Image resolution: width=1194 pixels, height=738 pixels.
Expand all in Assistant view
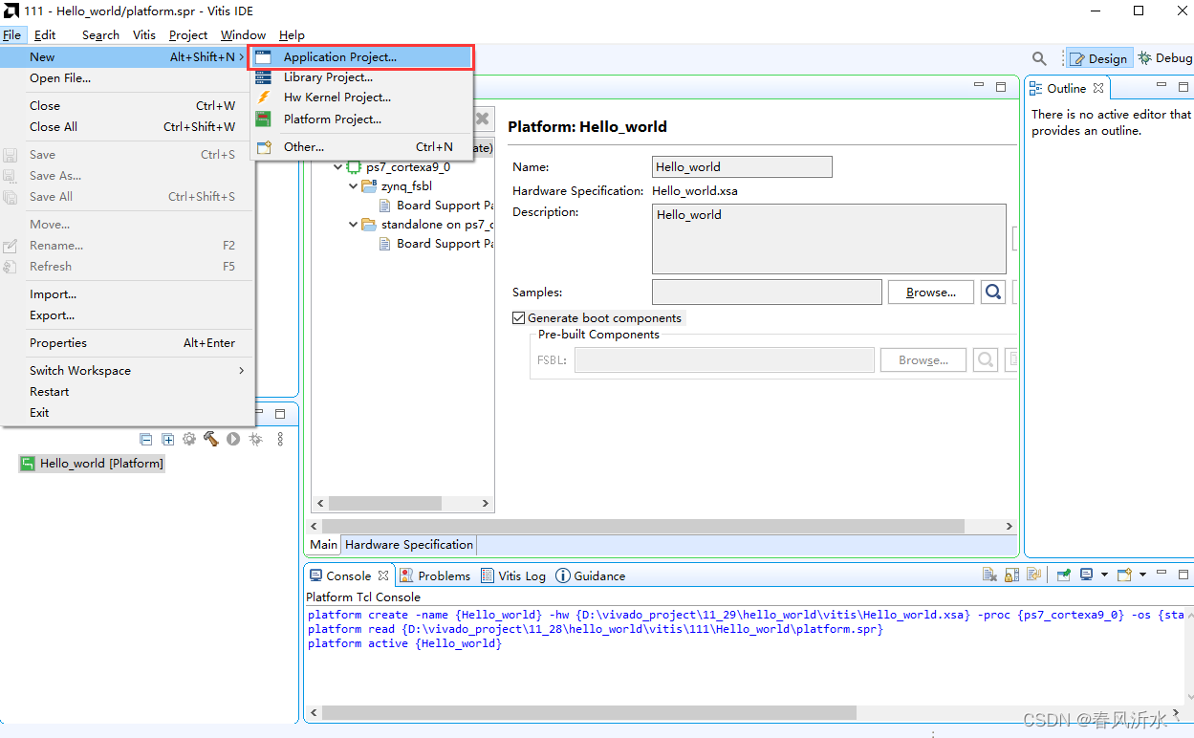(x=168, y=439)
